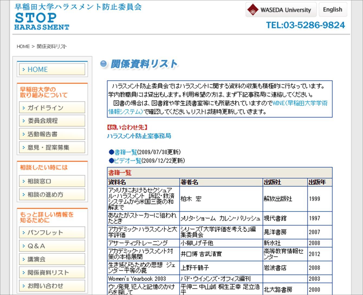363x295 pixels.
Task: Click the Waseda University crest logo
Action: pos(253,10)
